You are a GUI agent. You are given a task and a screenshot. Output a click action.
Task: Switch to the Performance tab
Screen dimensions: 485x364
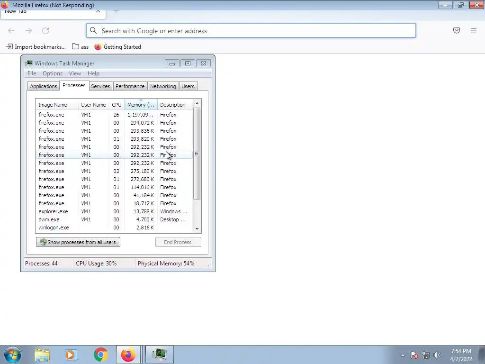[x=130, y=86]
